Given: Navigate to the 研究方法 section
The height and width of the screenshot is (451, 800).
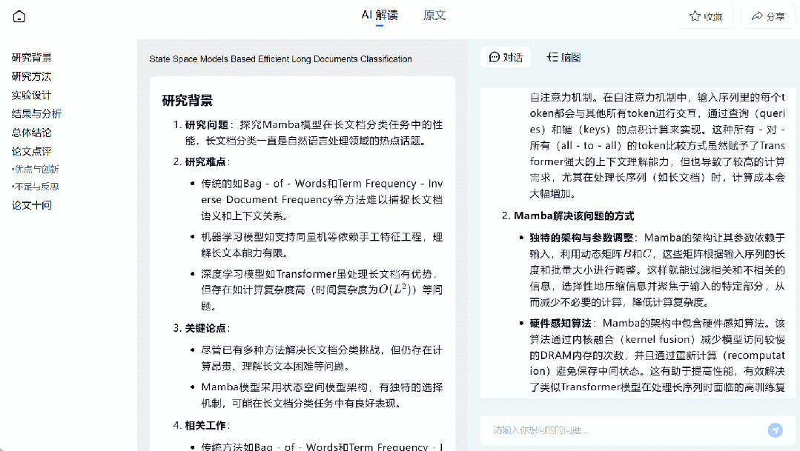Looking at the screenshot, I should pos(31,76).
